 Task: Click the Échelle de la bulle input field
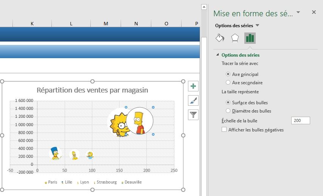coord(301,120)
